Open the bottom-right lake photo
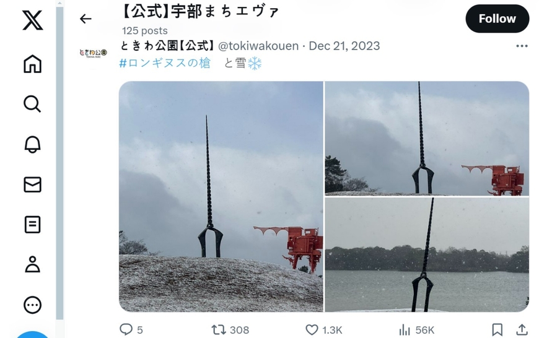 coord(427,255)
